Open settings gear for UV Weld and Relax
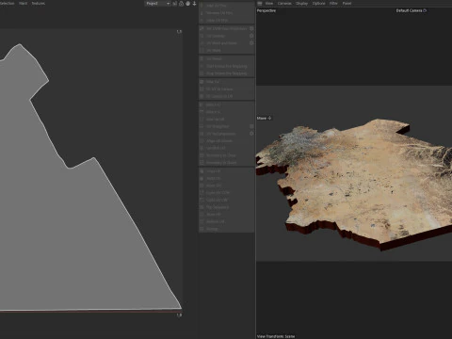 (251, 43)
